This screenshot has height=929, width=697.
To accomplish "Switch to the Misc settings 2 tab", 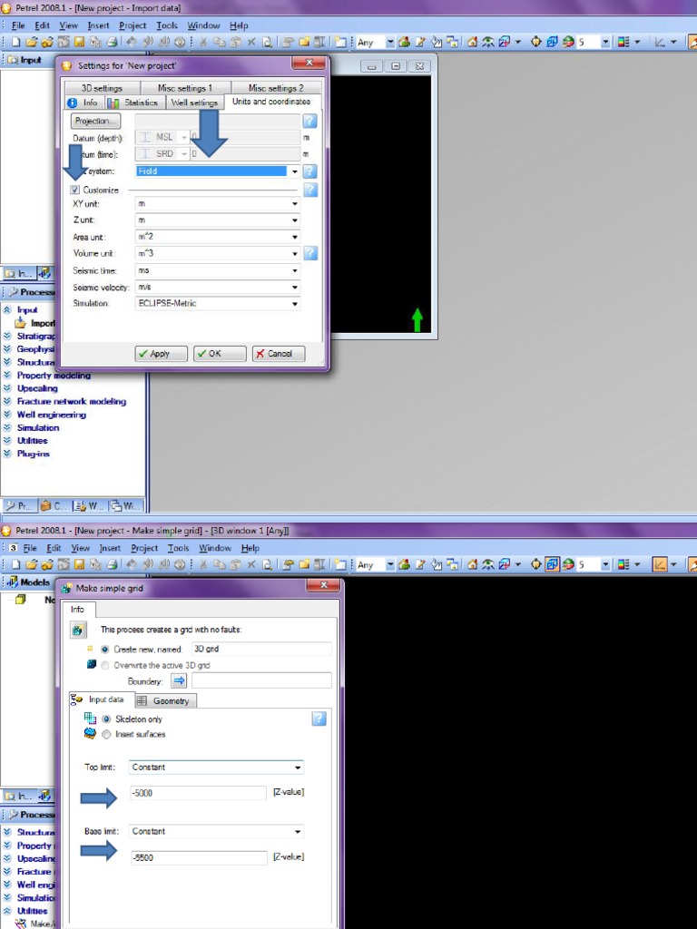I will pyautogui.click(x=276, y=88).
